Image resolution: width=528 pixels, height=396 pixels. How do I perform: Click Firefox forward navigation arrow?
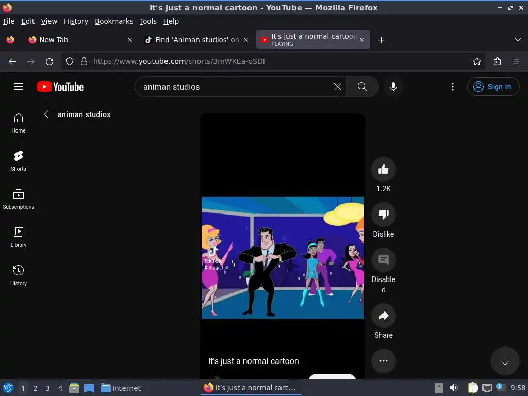[x=30, y=61]
